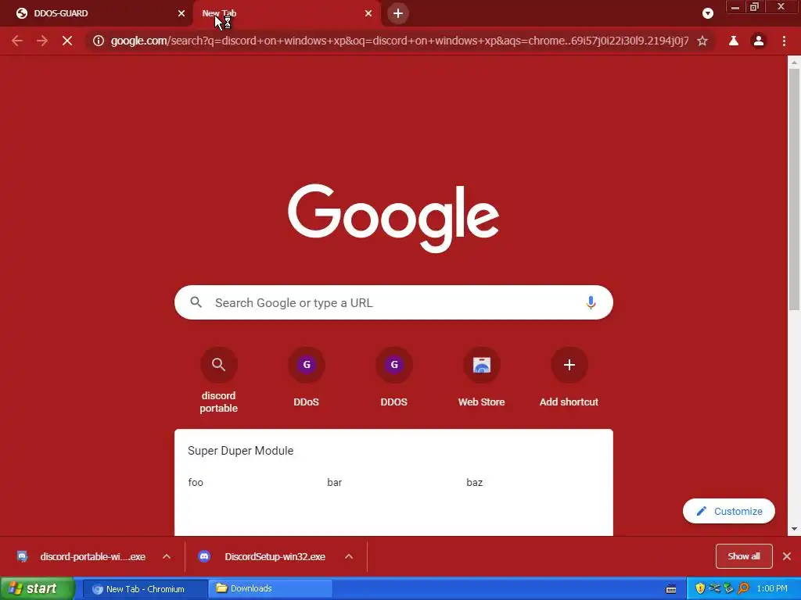Click the back navigation arrow

tap(17, 41)
